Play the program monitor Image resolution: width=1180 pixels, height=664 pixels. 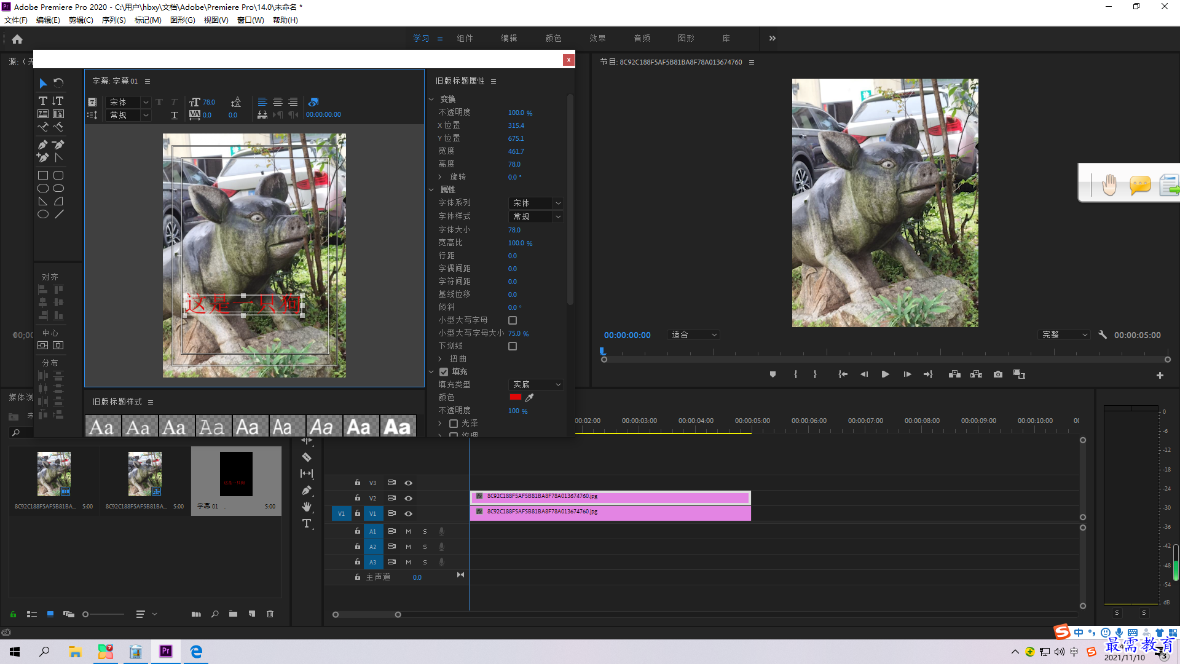click(886, 374)
